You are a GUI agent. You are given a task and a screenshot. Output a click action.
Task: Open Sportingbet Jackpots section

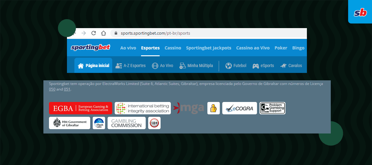pyautogui.click(x=209, y=48)
